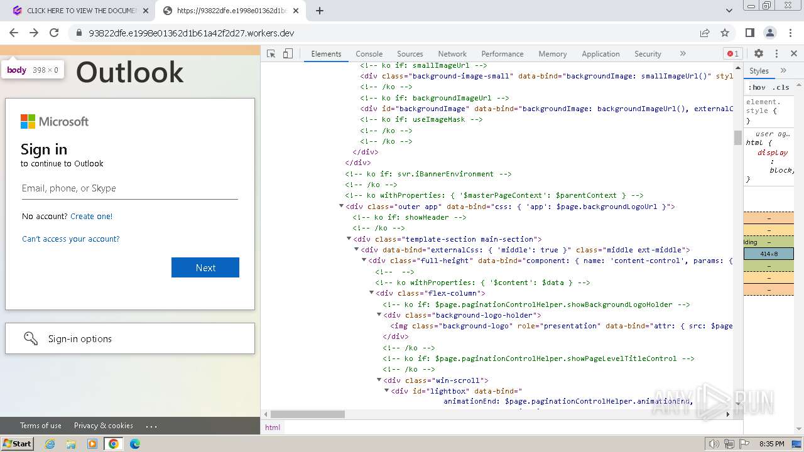The height and width of the screenshot is (452, 804).
Task: Click the Next button
Action: pos(205,267)
